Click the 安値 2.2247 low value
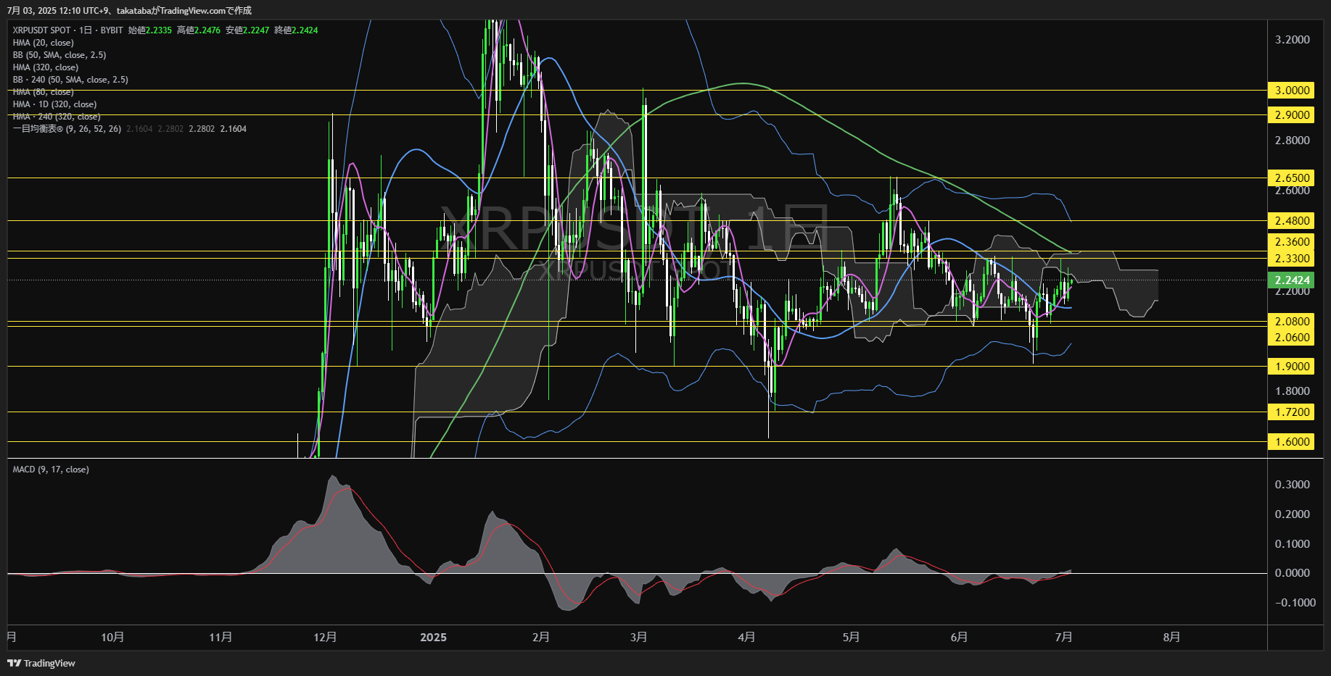 247,30
